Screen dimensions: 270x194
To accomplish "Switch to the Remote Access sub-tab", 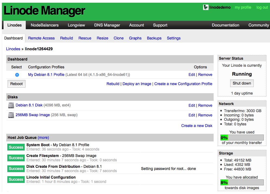I will pyautogui.click(x=41, y=38).
